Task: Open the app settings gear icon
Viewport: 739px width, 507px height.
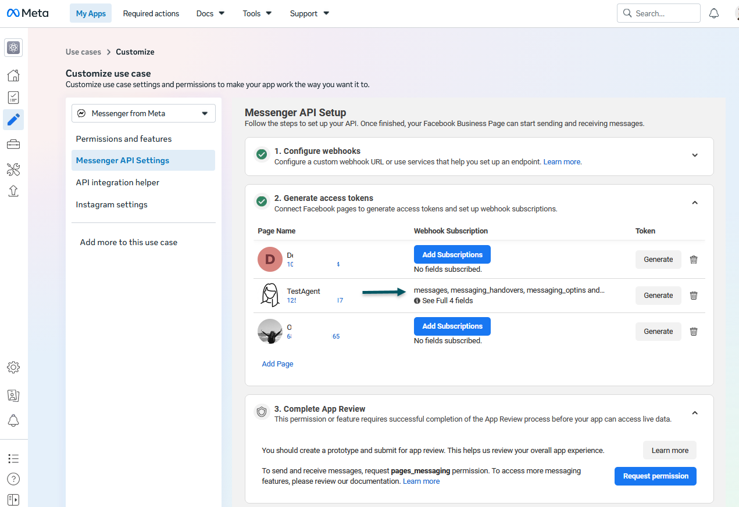Action: click(13, 367)
